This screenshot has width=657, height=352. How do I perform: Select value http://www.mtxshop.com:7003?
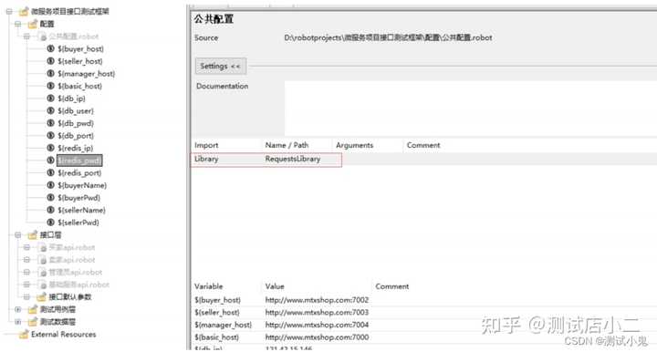coord(317,312)
